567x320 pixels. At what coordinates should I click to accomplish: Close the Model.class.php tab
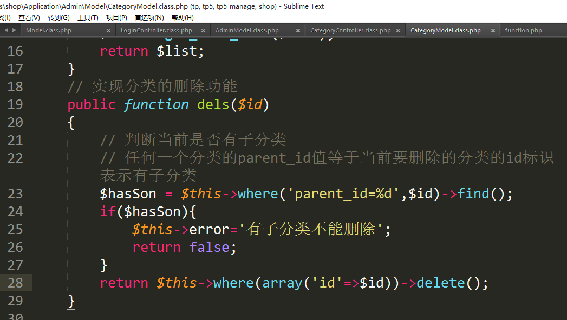click(109, 31)
